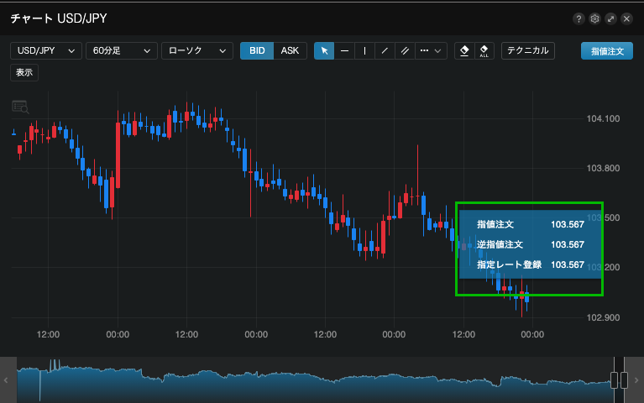Click the left range handle in navigator
Screen dimensions: 644x403
click(614, 380)
